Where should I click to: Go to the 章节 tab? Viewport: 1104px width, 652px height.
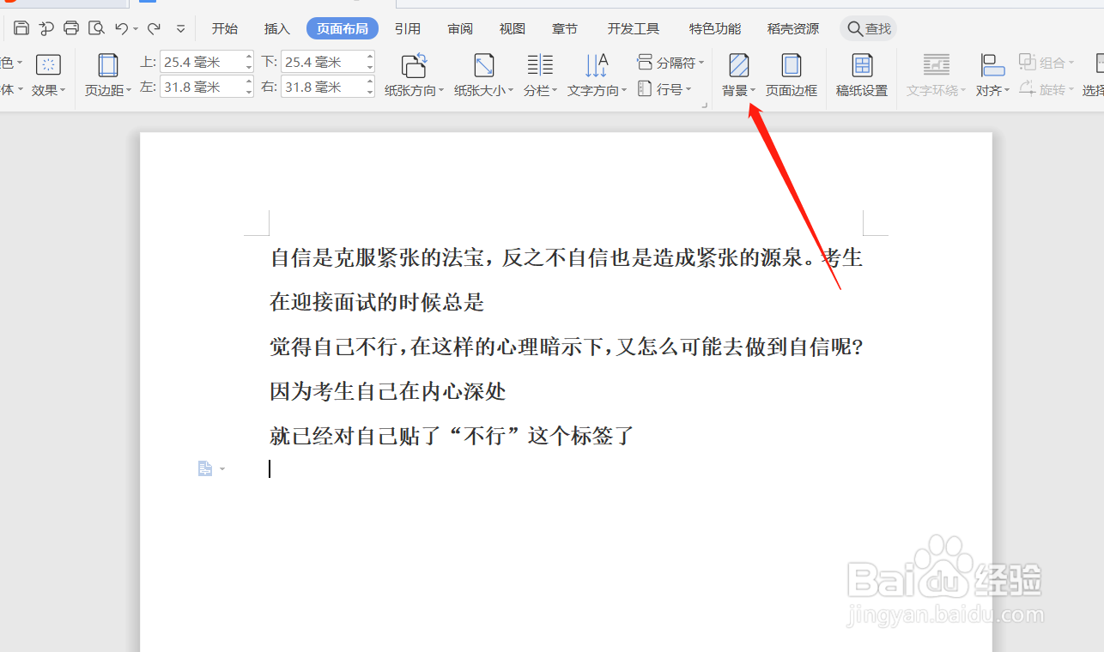(x=565, y=28)
